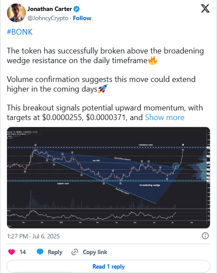Click the copy link chain icon
217x273 pixels.
(75, 252)
